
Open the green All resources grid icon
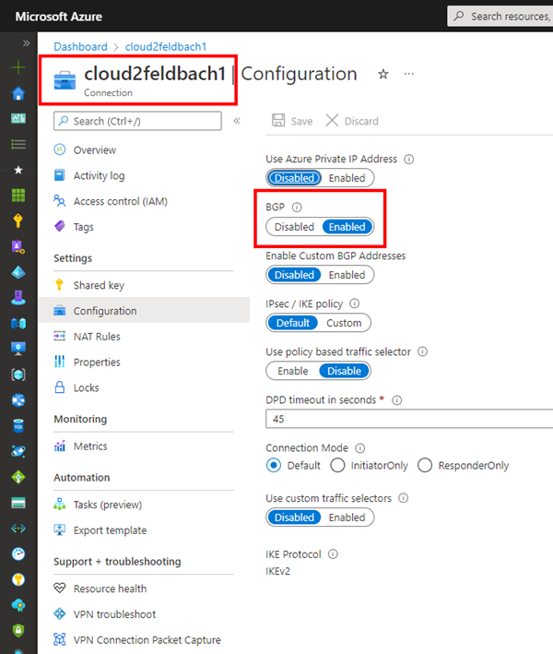(18, 196)
